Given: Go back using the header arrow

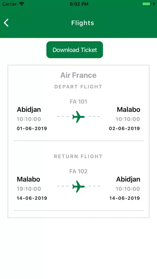Looking at the screenshot, I should [x=6, y=23].
